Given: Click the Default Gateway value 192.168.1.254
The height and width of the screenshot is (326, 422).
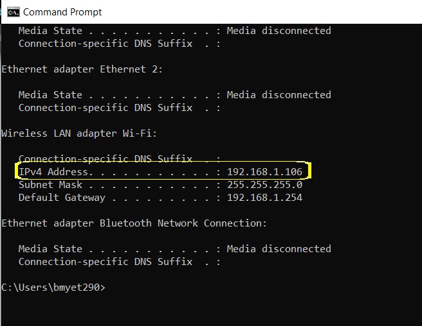Looking at the screenshot, I should [x=264, y=198].
